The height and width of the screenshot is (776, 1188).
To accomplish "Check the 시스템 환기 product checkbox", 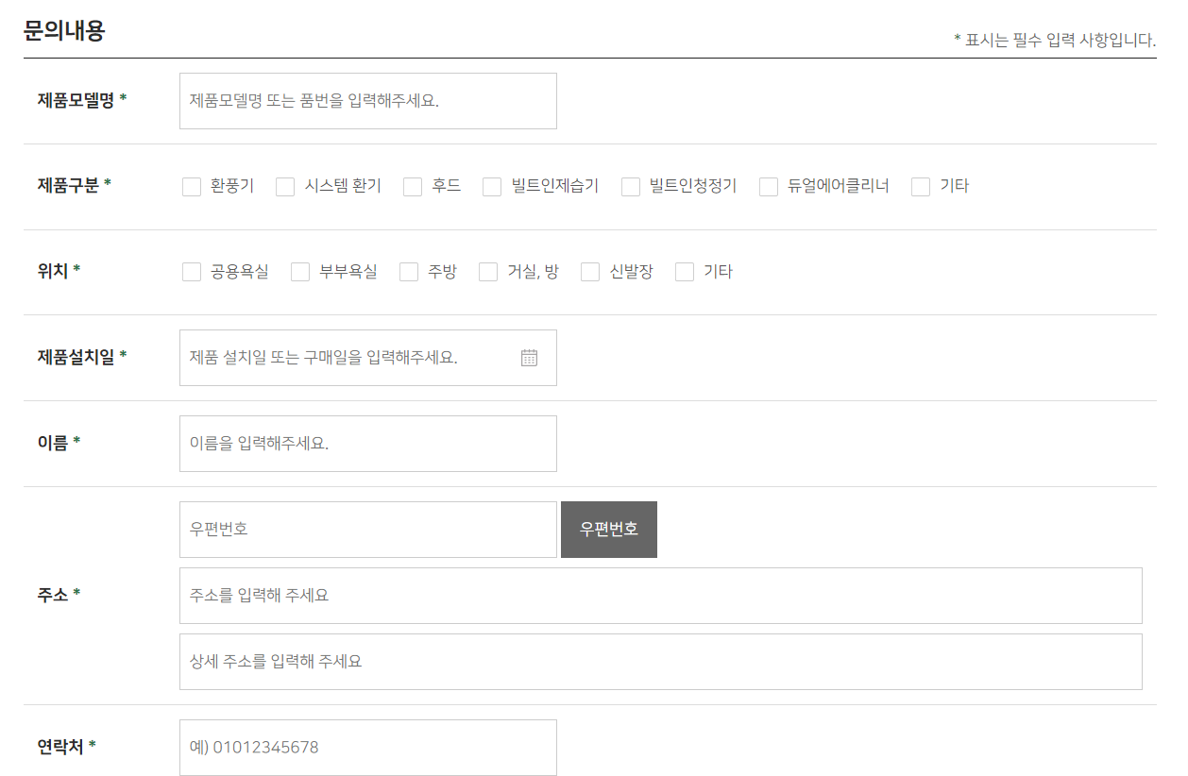I will 284,186.
